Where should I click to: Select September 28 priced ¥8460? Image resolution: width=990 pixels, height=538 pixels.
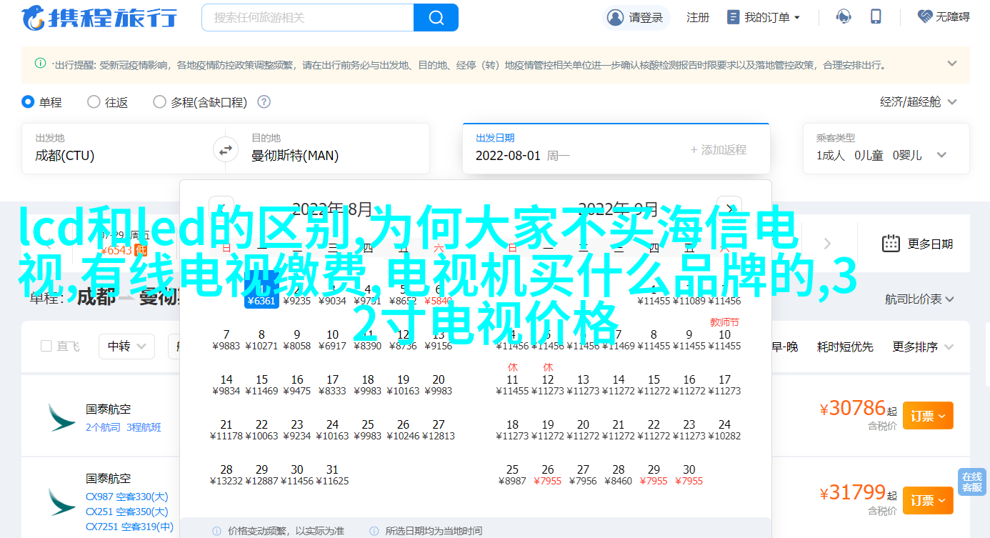point(619,474)
